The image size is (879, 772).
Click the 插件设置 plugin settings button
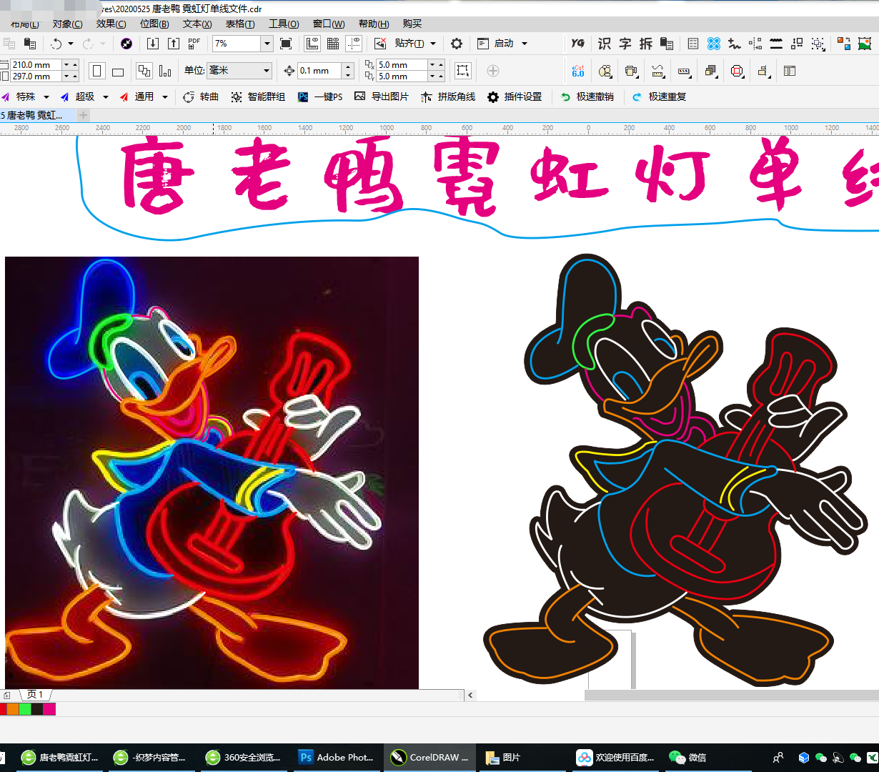(515, 96)
